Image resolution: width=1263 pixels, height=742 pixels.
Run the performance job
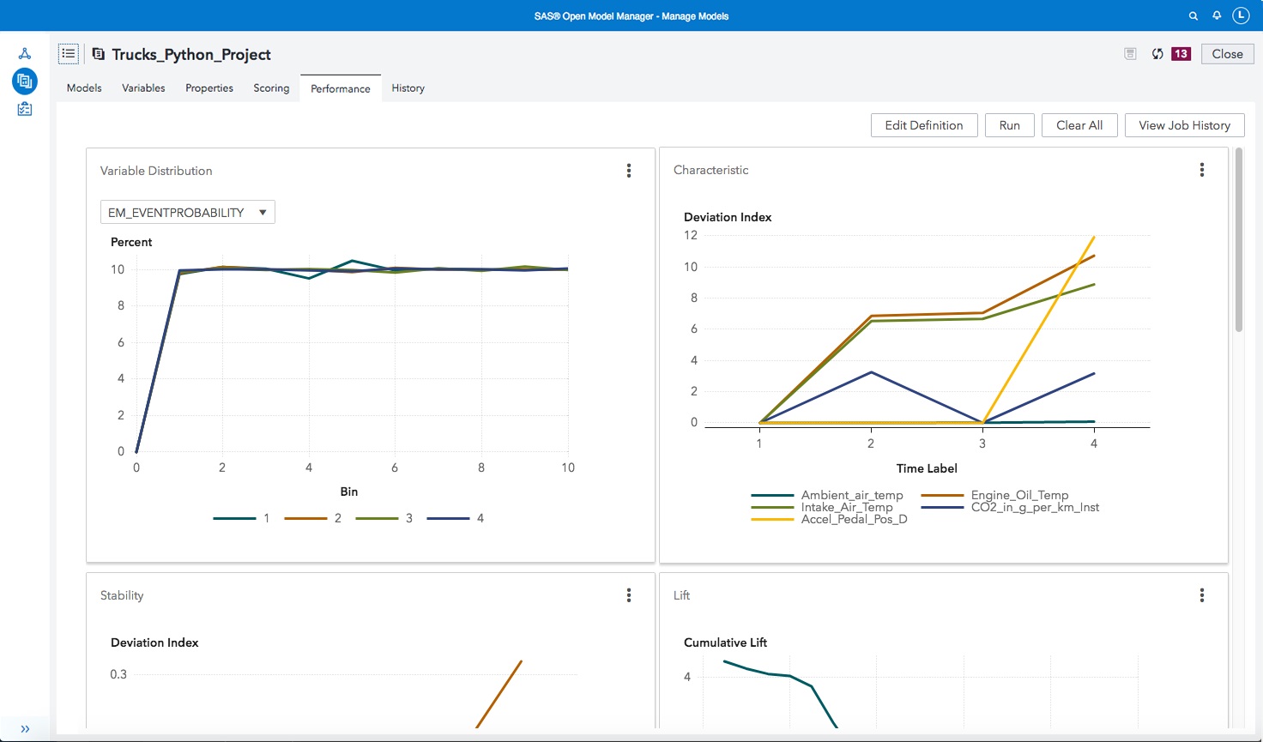click(x=1010, y=125)
